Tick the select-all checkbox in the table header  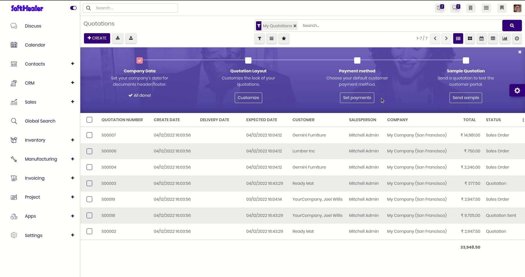click(89, 120)
